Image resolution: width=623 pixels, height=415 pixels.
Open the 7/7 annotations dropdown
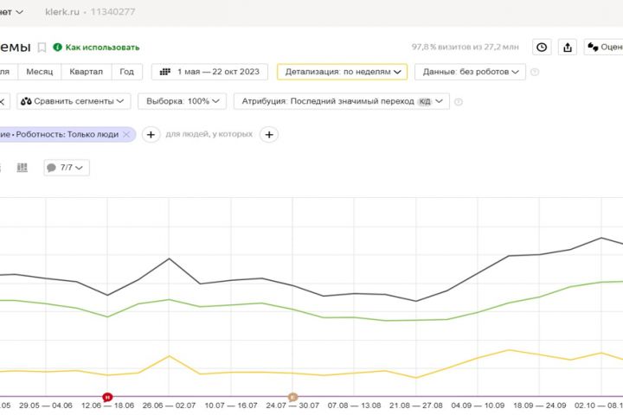(67, 167)
